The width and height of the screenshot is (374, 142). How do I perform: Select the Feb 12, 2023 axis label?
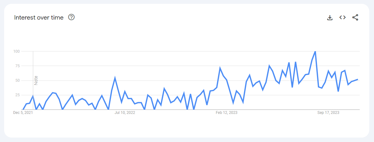tap(227, 113)
